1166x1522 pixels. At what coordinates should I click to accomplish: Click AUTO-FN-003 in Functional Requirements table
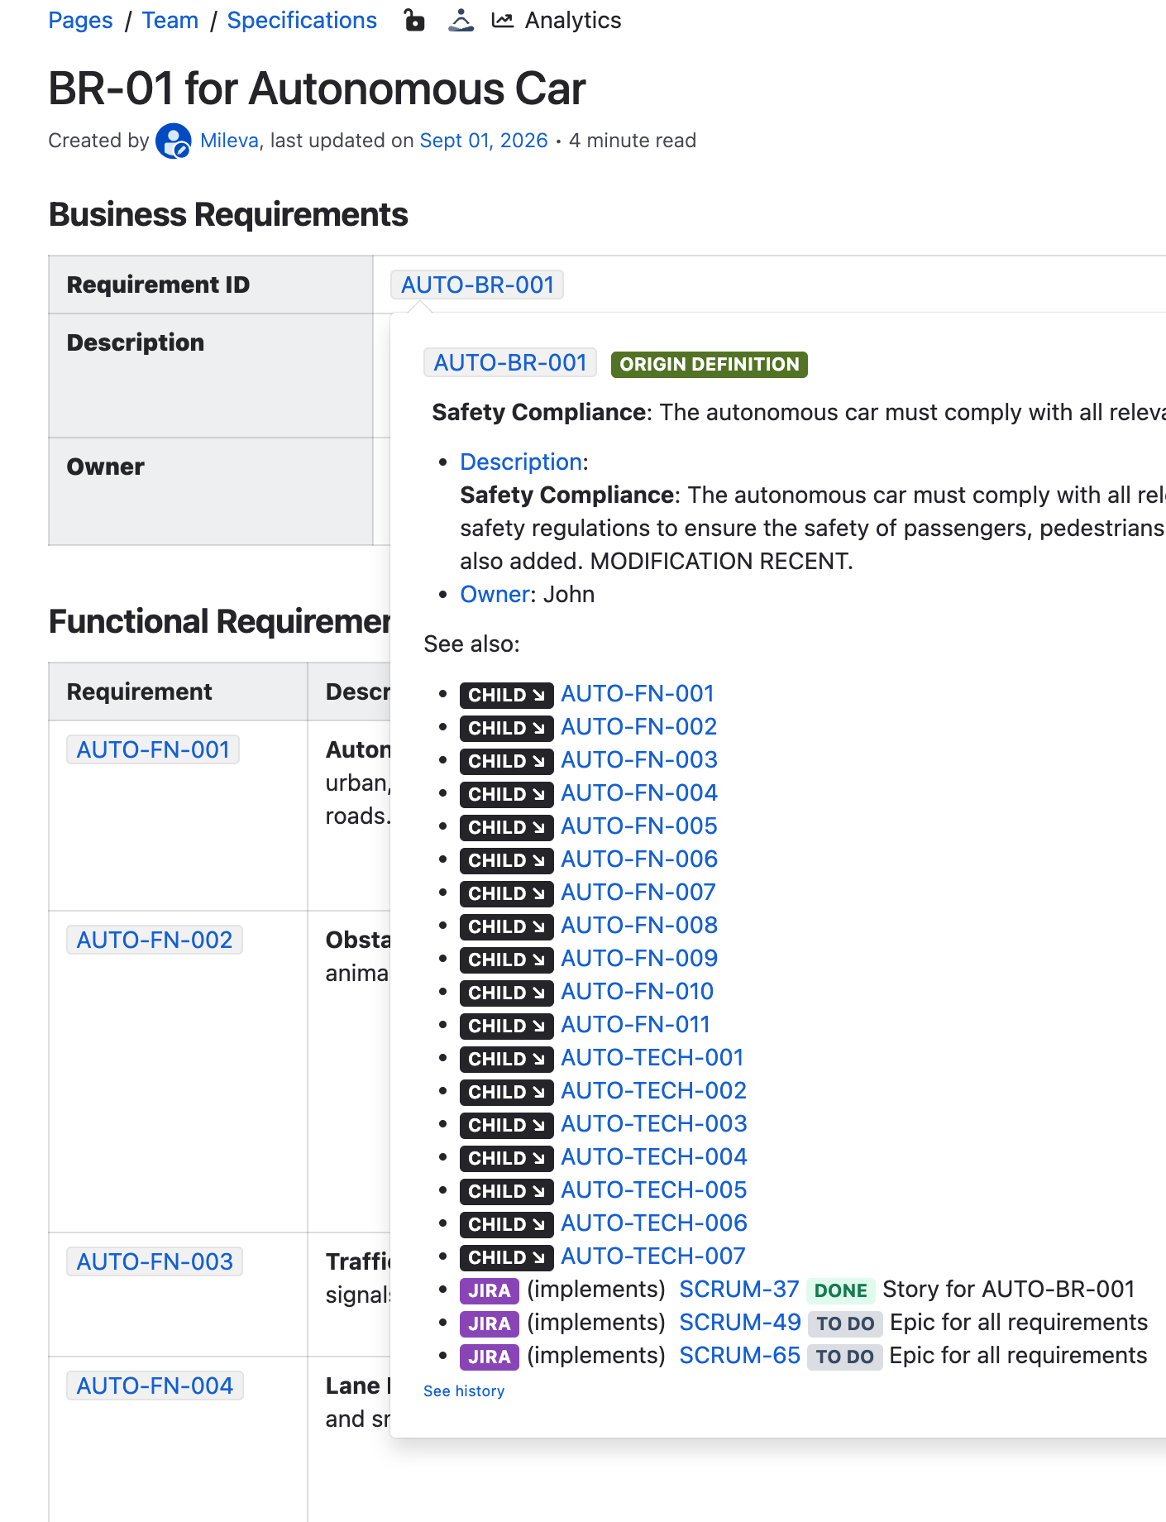click(155, 1261)
